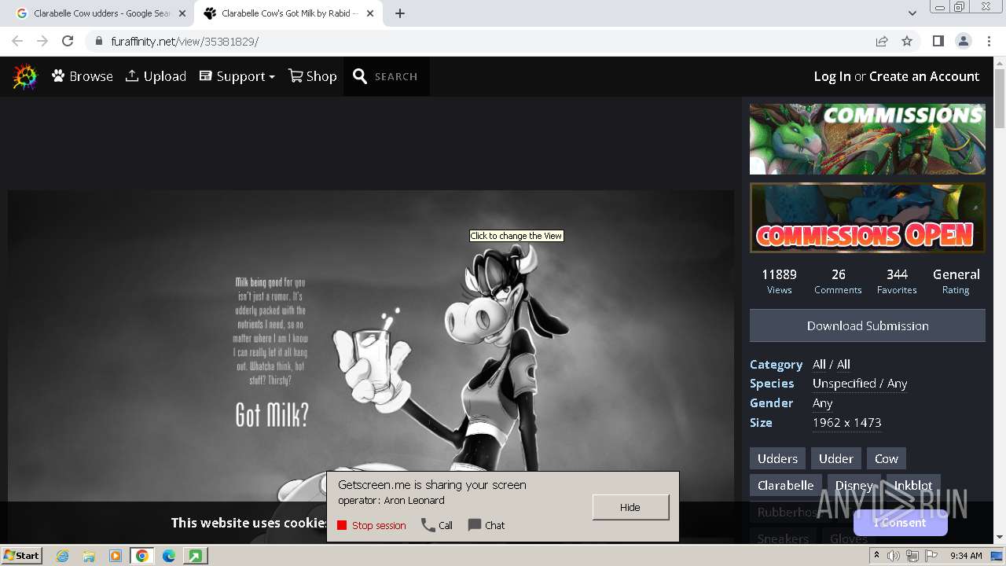
Task: Expand the tab search chevron
Action: click(912, 13)
